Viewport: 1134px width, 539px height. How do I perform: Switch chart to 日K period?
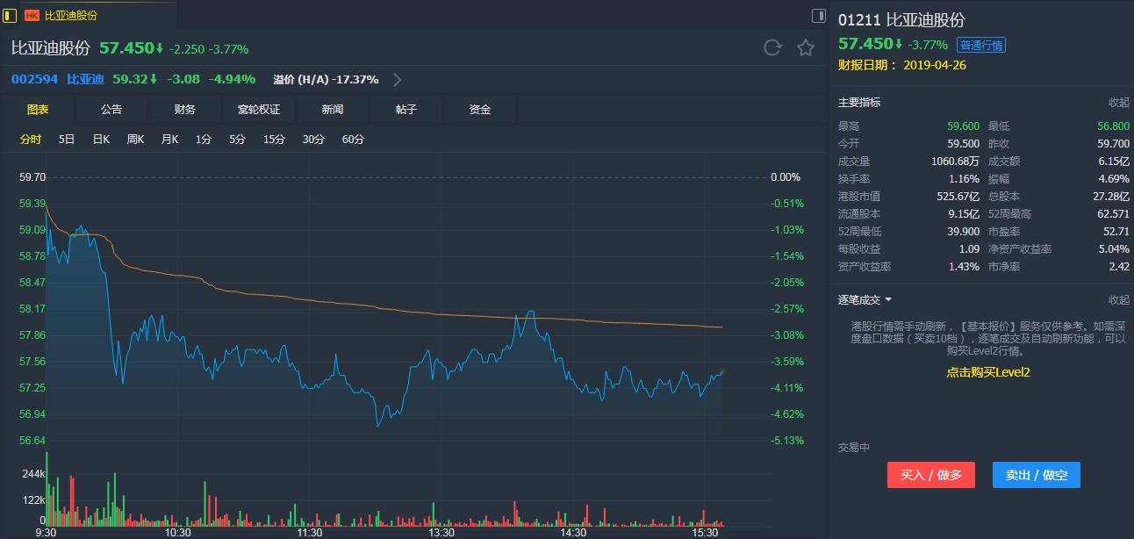point(101,140)
